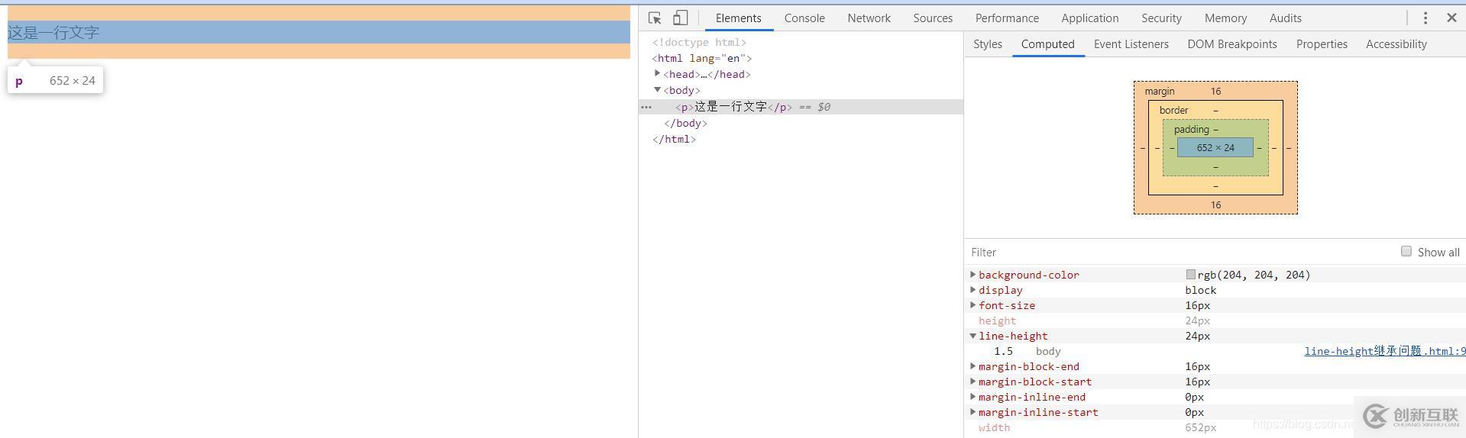Screen dimensions: 1466x438
Task: Select the closing body tag row
Action: pyautogui.click(x=685, y=123)
